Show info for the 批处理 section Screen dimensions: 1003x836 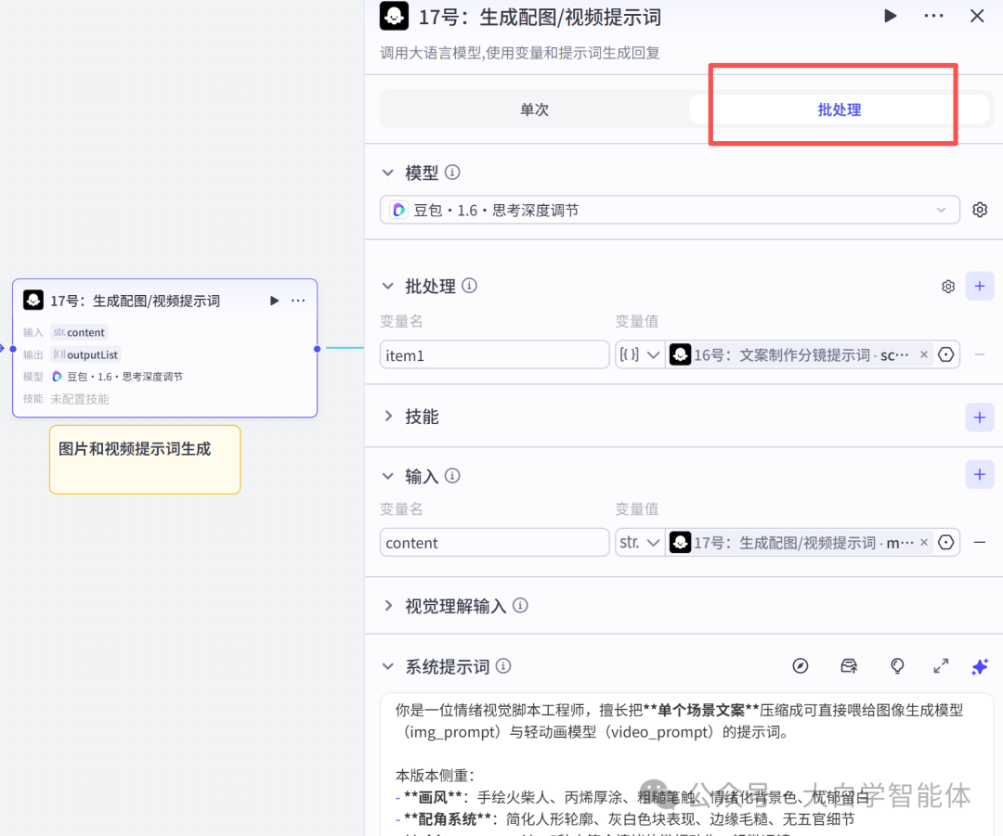tap(470, 286)
